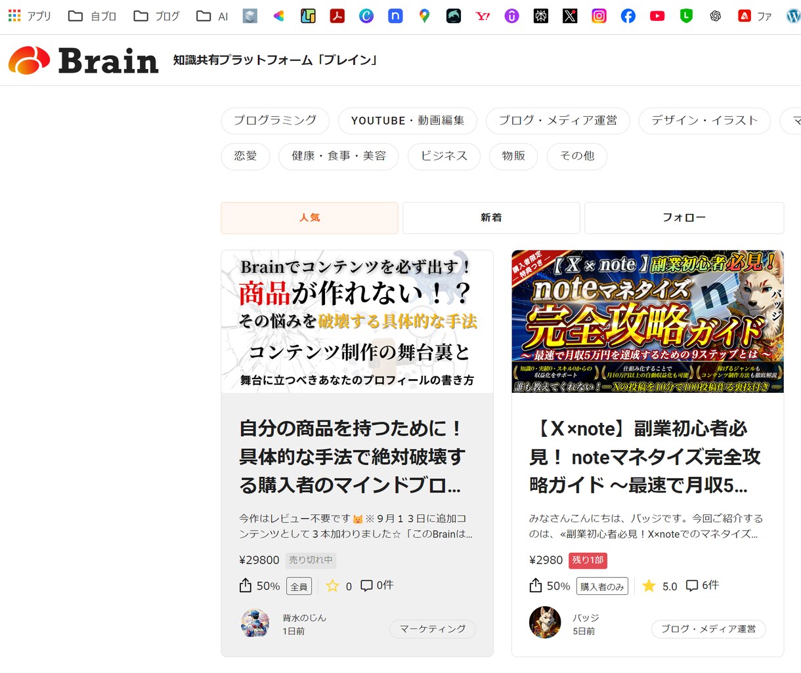The image size is (801, 673).
Task: Switch to the 新着 tab
Action: pyautogui.click(x=491, y=218)
